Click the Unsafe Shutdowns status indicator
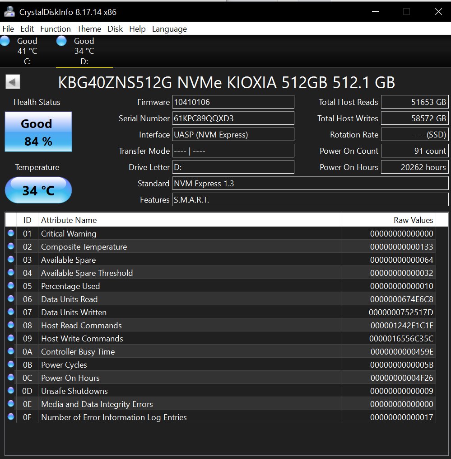Screen dimensions: 451x459 tap(11, 391)
